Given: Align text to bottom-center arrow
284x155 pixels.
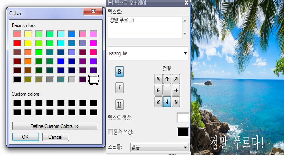Looking at the screenshot, I should click(x=167, y=102).
